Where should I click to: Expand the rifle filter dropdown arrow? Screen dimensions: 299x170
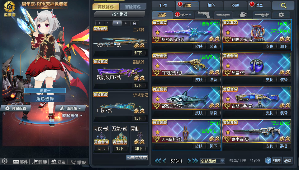pyautogui.click(x=190, y=15)
